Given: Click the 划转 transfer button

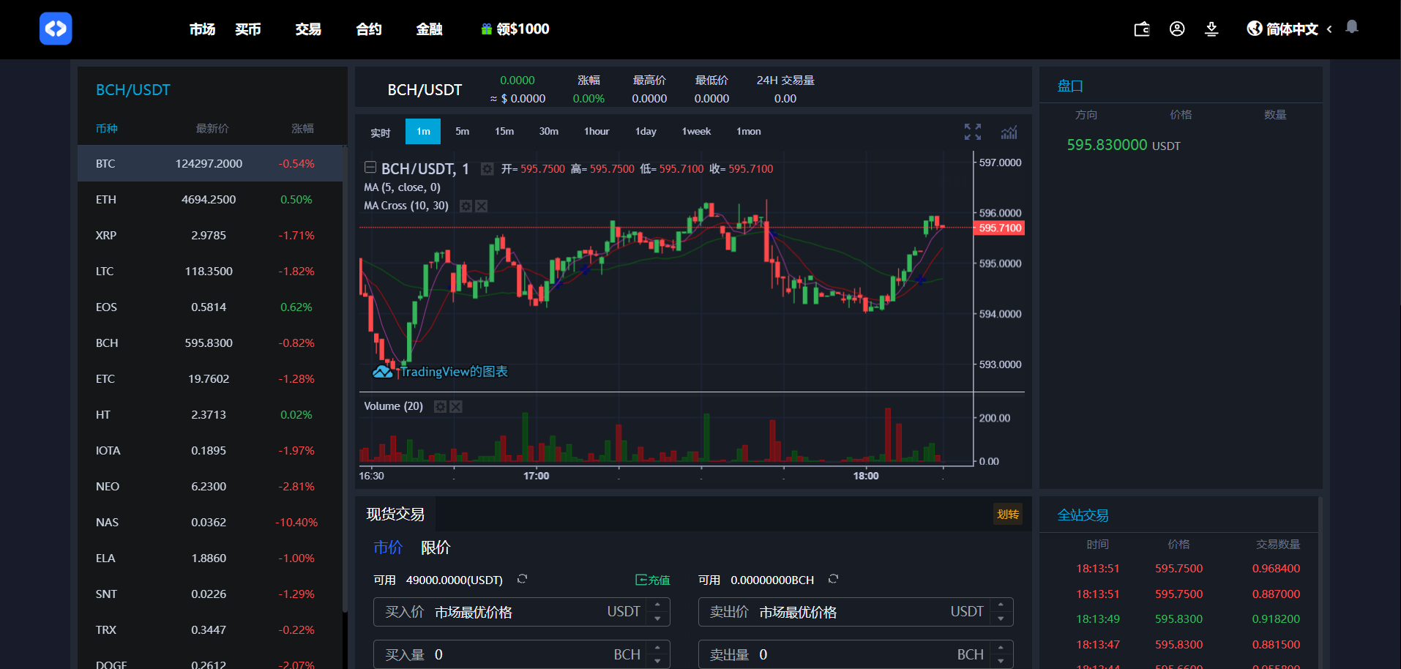Looking at the screenshot, I should click(1007, 515).
